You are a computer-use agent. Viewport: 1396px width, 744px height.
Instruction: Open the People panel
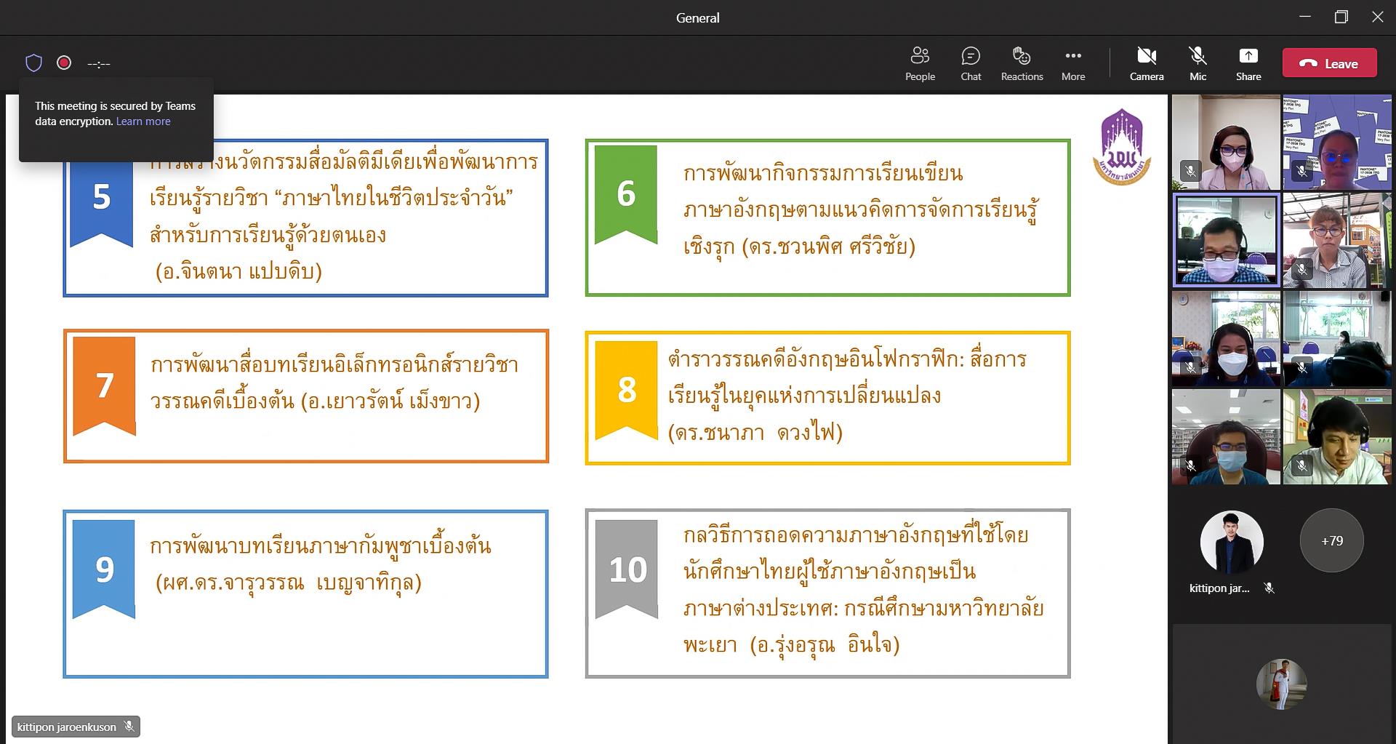point(920,63)
